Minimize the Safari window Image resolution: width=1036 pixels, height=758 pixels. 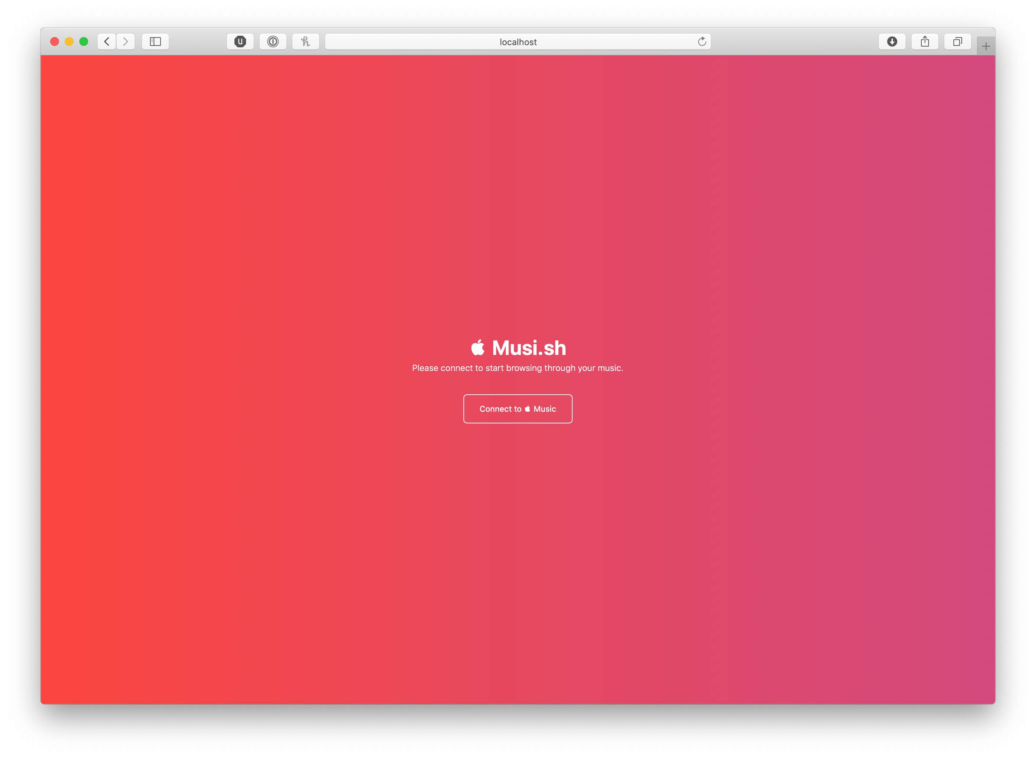click(69, 42)
